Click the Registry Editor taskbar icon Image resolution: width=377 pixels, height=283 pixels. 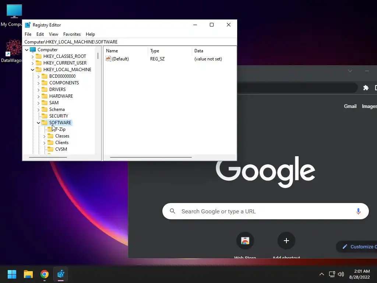pos(61,274)
